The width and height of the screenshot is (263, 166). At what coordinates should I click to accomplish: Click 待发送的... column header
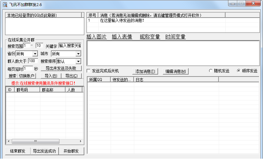point(122,80)
